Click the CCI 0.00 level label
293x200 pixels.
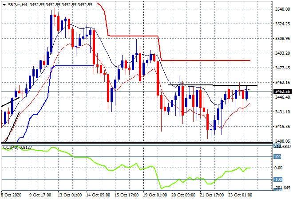click(x=278, y=168)
